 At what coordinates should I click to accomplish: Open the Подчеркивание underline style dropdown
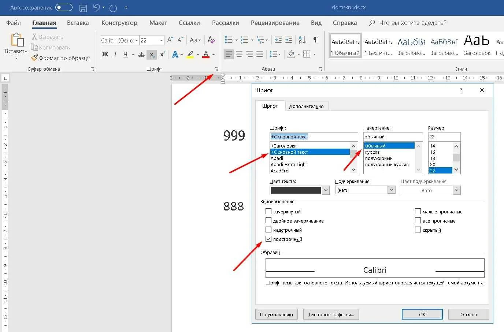[x=392, y=190]
